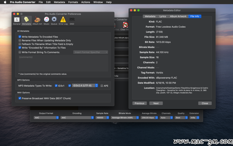This screenshot has width=233, height=146.
Task: Toggle Preserve Broadcast WAV Data checkbox
Action: pos(20,98)
